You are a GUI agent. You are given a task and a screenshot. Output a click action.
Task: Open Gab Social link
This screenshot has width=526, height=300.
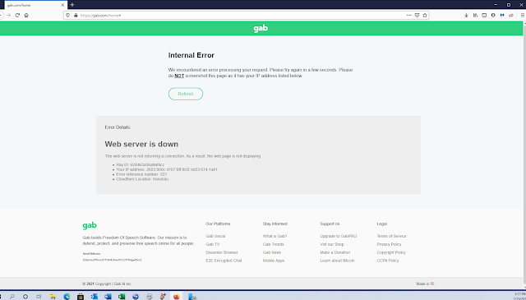click(215, 236)
